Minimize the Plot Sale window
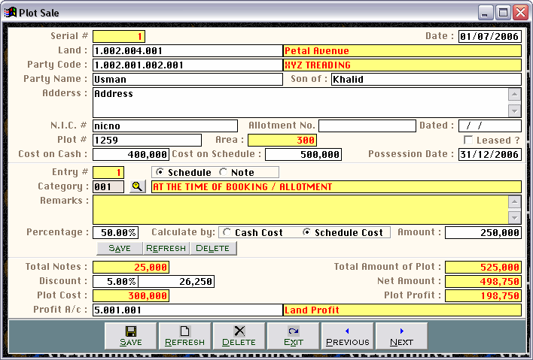The height and width of the screenshot is (360, 533). (485, 13)
